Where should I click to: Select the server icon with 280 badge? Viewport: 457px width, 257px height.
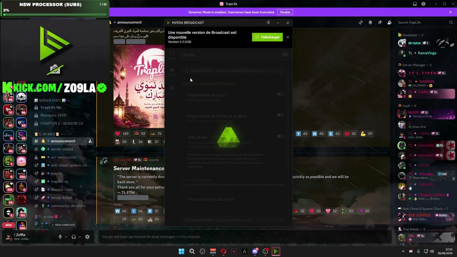click(x=21, y=225)
